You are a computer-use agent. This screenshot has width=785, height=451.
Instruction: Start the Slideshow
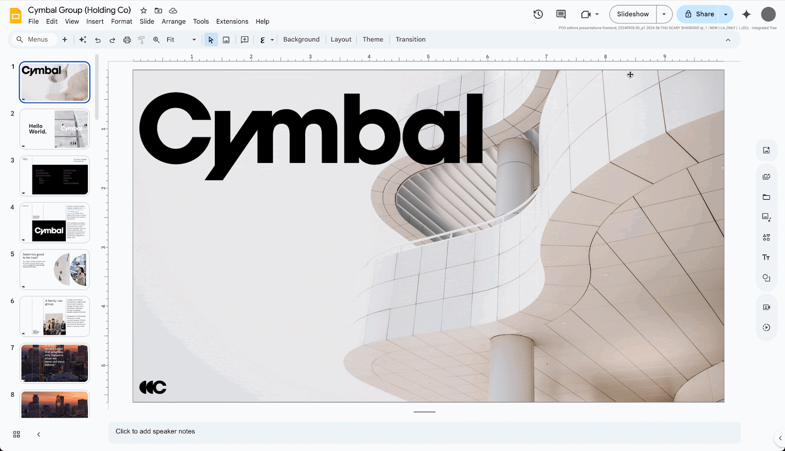pos(632,14)
